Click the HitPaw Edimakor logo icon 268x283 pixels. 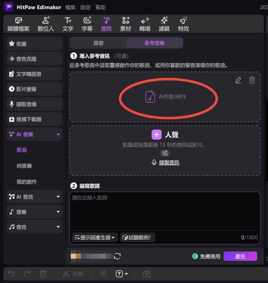point(8,7)
